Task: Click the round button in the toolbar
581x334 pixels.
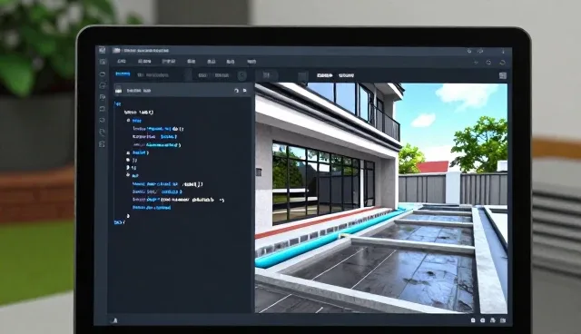Action: pyautogui.click(x=241, y=75)
